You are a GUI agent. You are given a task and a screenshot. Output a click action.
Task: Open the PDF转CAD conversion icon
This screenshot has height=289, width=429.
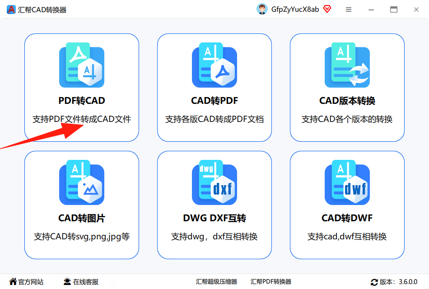pos(82,65)
